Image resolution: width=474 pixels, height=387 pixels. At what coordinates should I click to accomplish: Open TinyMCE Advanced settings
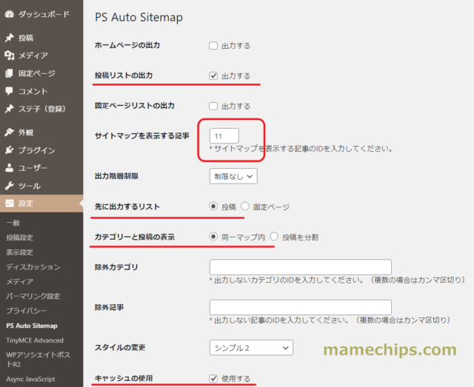click(x=35, y=340)
